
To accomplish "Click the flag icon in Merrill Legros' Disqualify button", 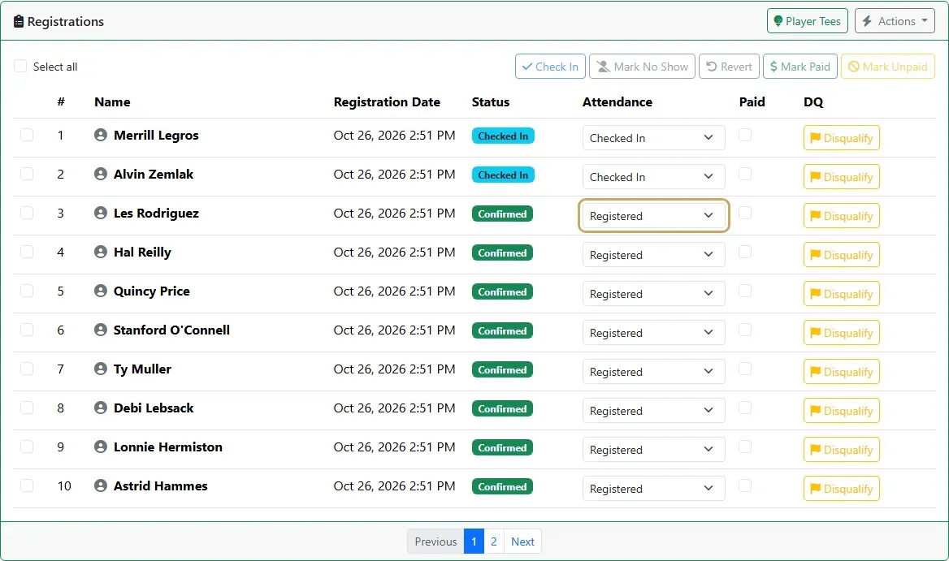I will click(x=815, y=138).
